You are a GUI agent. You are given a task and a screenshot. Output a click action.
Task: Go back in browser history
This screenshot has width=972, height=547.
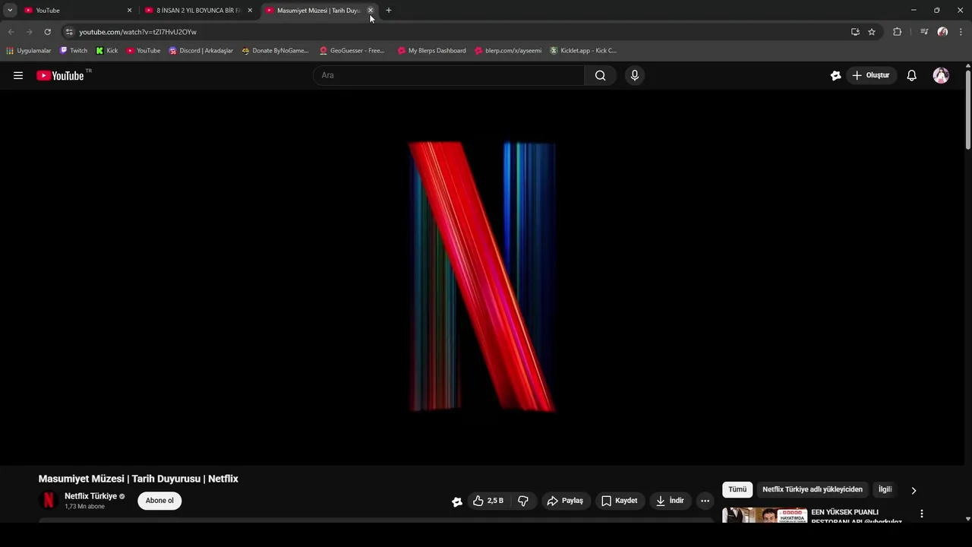click(x=11, y=32)
